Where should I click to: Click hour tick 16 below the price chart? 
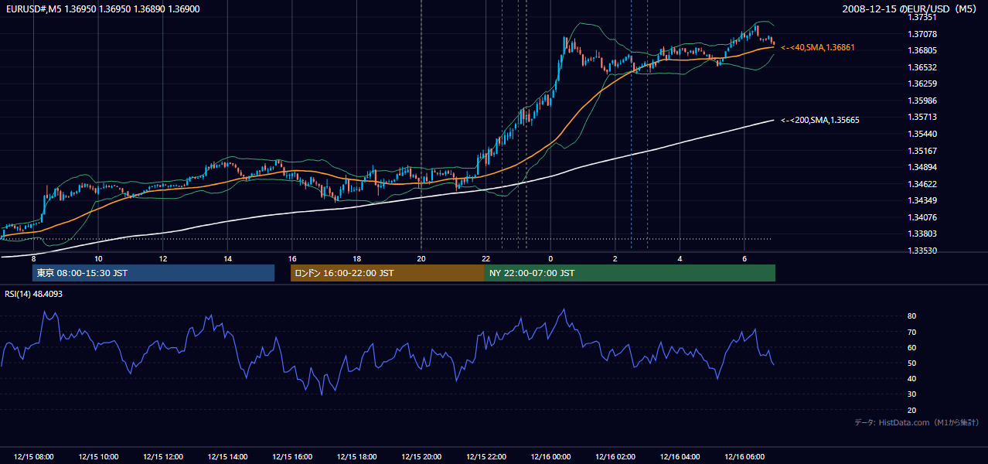(x=292, y=258)
